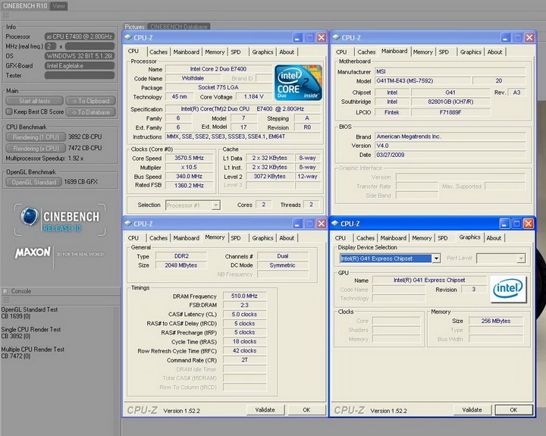Screen dimensions: 546x436
Task: Open Caches tab in the top-left CPU-Z window
Action: point(158,52)
